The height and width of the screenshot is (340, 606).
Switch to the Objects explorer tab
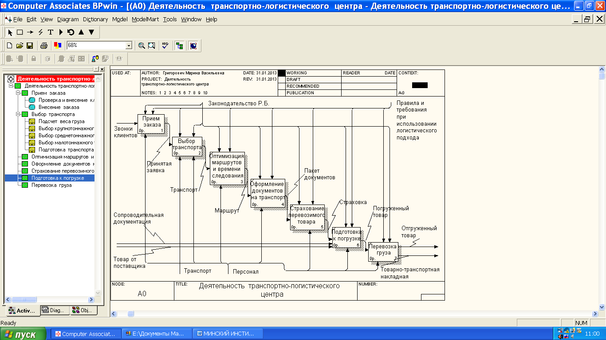tap(83, 310)
